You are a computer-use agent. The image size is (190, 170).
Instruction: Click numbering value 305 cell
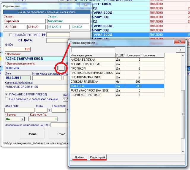pyautogui.click(x=133, y=81)
